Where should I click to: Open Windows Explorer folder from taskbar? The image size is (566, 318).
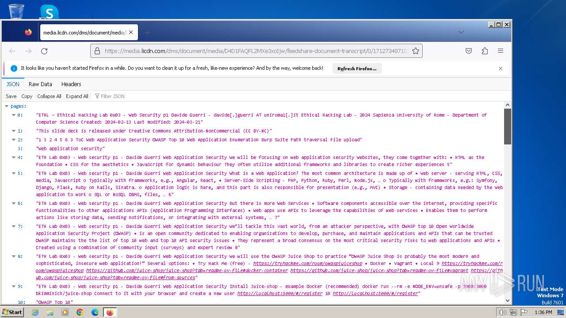[50, 312]
